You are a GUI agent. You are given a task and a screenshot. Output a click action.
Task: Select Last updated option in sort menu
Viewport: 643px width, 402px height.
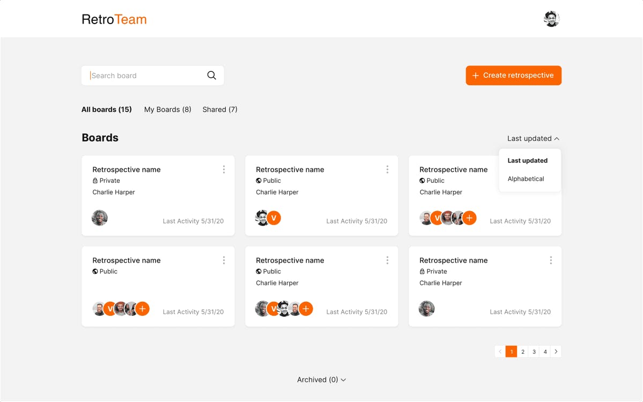(527, 161)
